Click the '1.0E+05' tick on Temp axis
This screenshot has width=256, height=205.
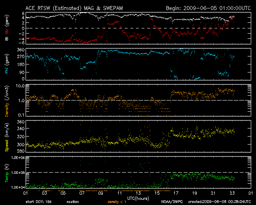[18, 173]
